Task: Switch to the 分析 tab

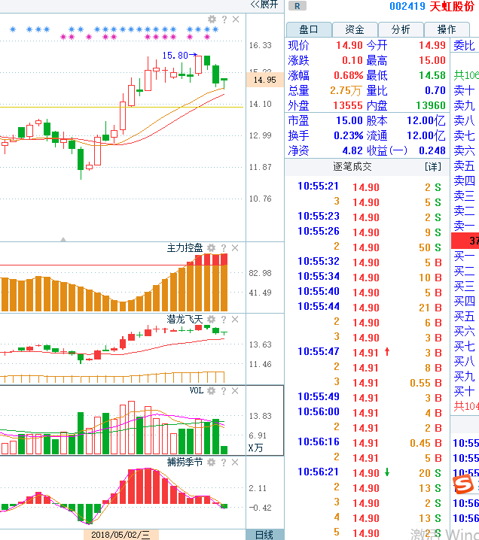Action: [x=401, y=29]
